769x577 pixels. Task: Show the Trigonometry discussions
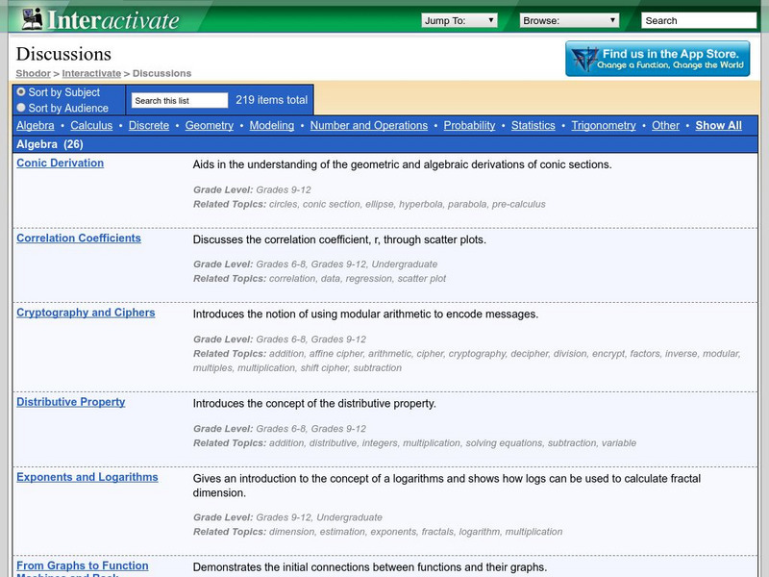coord(603,126)
